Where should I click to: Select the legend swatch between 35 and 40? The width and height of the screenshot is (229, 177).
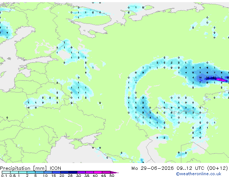(90, 172)
